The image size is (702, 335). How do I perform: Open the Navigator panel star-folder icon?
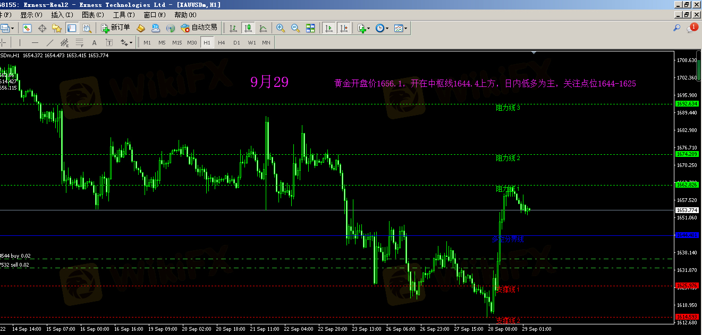56,28
